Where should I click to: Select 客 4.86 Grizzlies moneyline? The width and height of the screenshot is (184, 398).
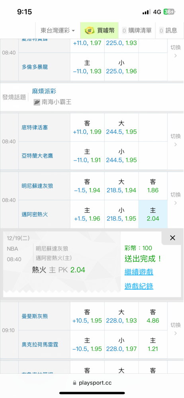[153, 316]
